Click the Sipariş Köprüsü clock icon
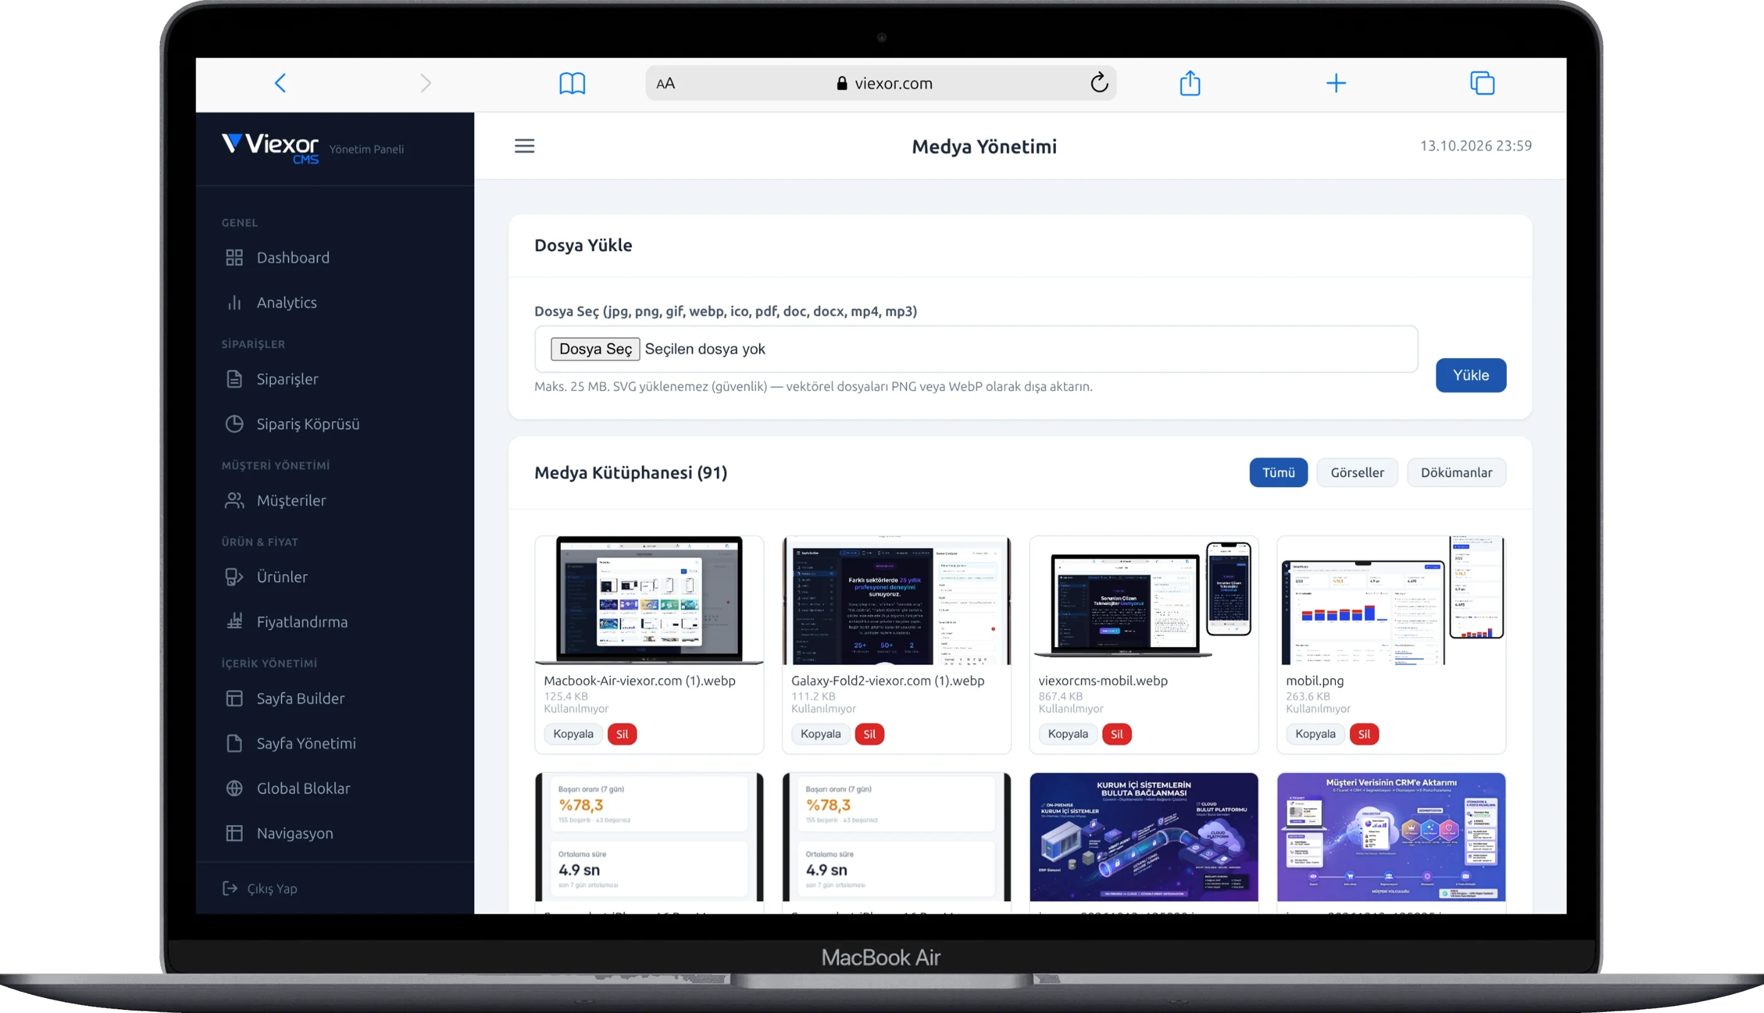The height and width of the screenshot is (1013, 1764). [x=235, y=424]
